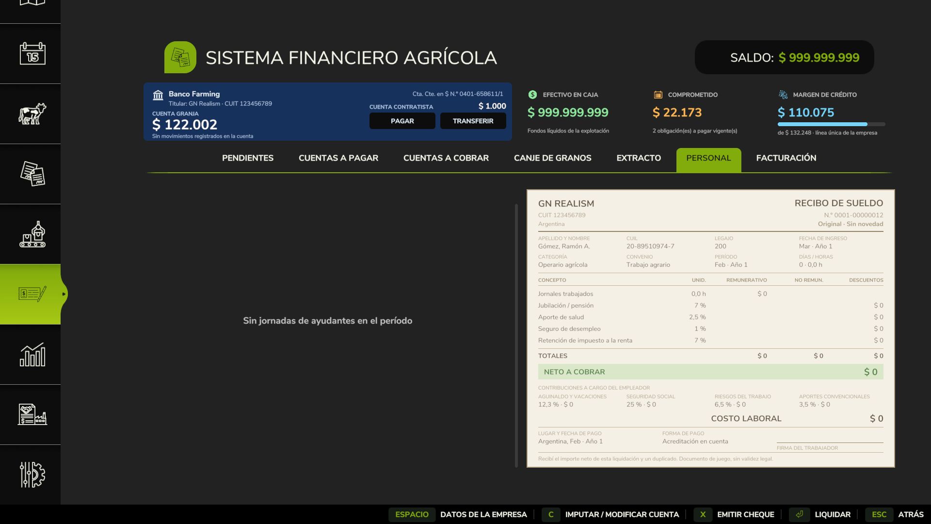Click the Margen de Crédito icon
Screen dimensions: 931x524
783,95
